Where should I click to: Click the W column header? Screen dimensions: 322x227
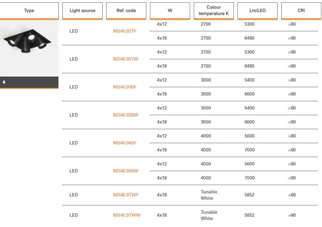pyautogui.click(x=170, y=11)
